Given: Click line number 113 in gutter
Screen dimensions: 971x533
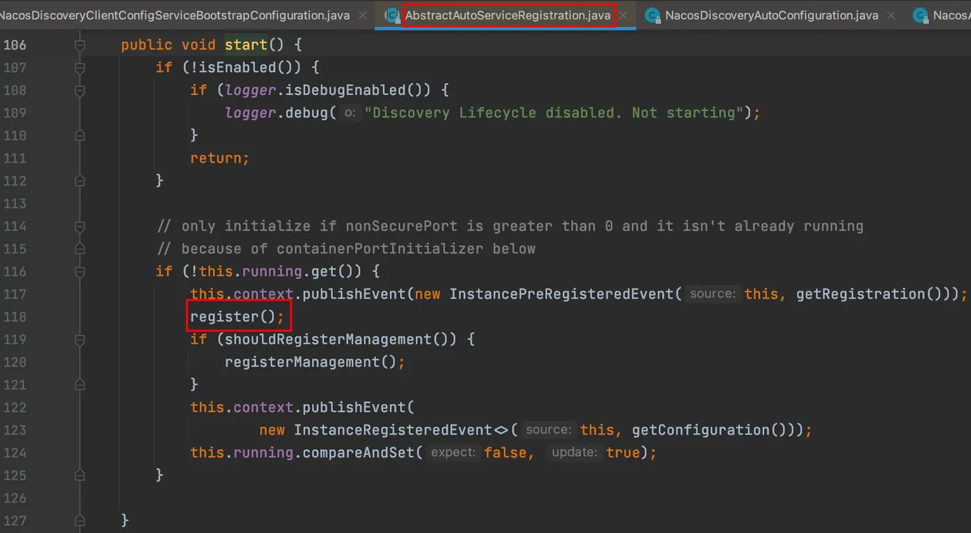Looking at the screenshot, I should click(x=15, y=204).
